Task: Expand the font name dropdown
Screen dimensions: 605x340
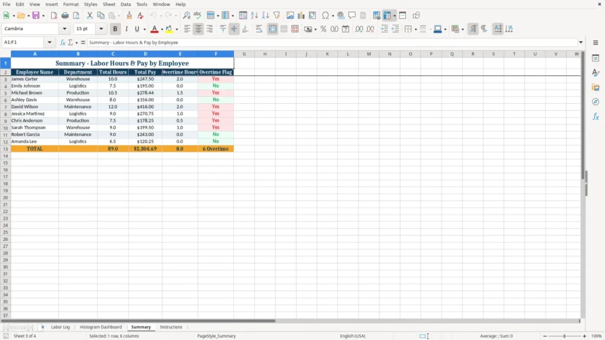Action: point(64,28)
